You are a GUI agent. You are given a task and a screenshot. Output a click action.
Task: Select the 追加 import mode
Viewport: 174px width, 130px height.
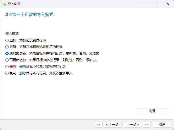point(7,40)
